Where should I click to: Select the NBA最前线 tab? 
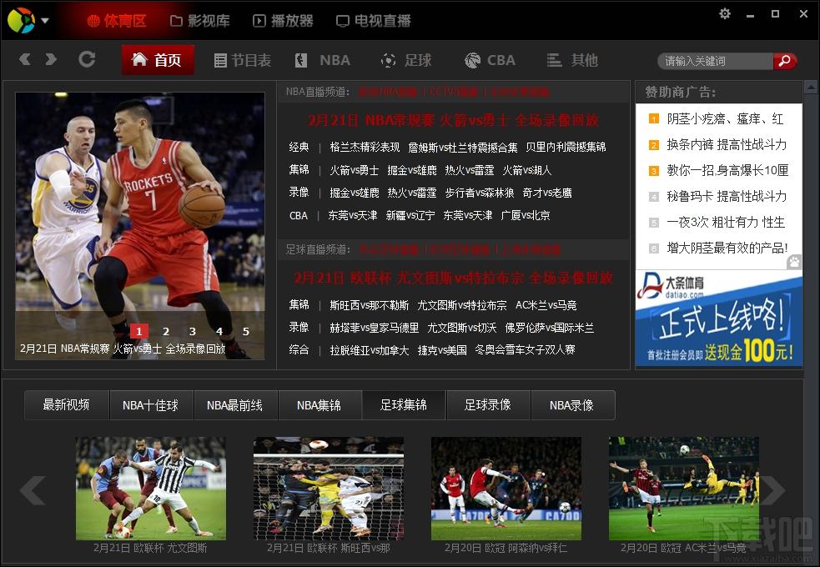click(234, 405)
